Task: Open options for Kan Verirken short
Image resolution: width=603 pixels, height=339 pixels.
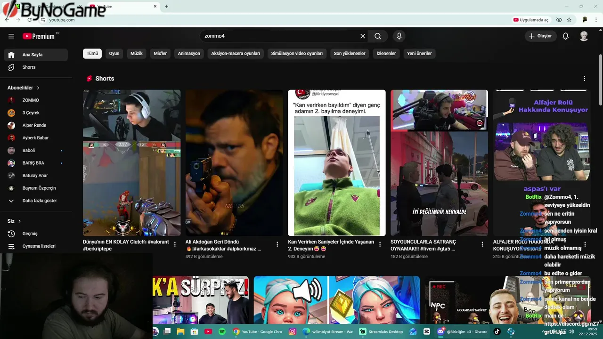Action: [x=380, y=244]
